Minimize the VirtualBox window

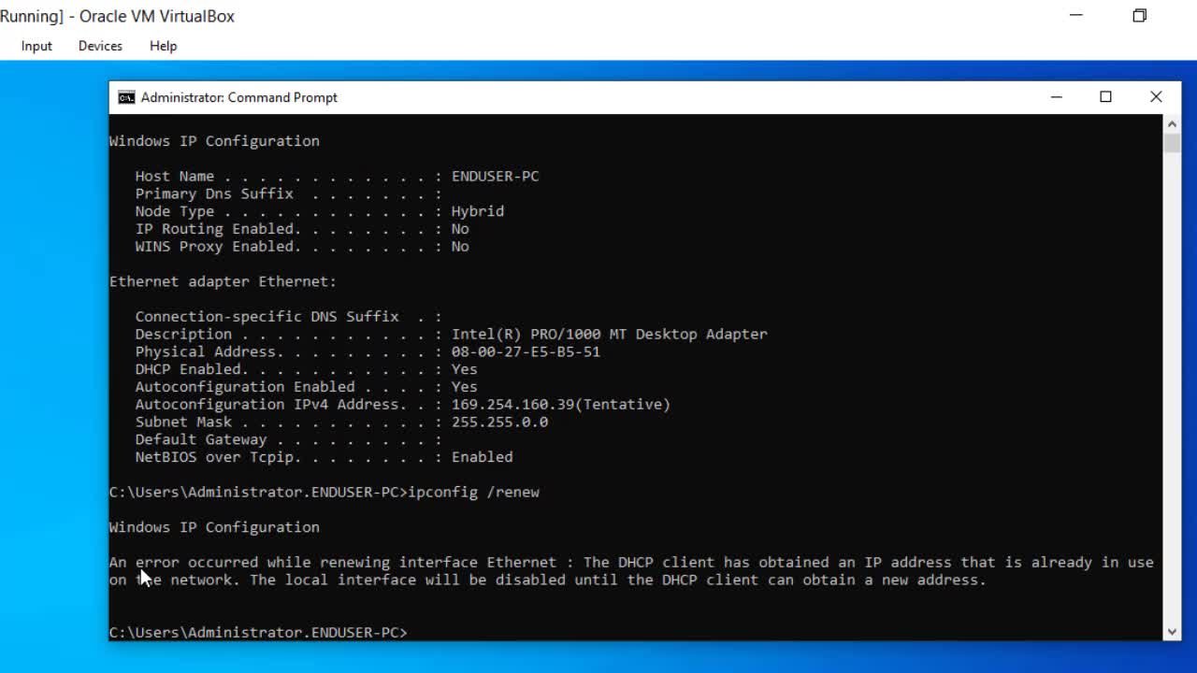click(1075, 16)
